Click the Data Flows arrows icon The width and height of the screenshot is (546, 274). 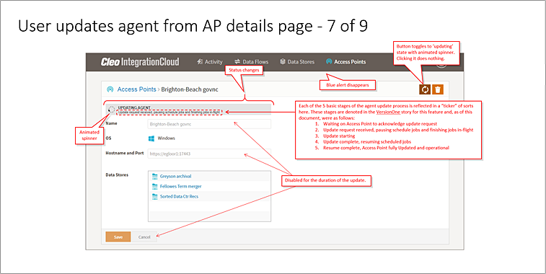[237, 61]
